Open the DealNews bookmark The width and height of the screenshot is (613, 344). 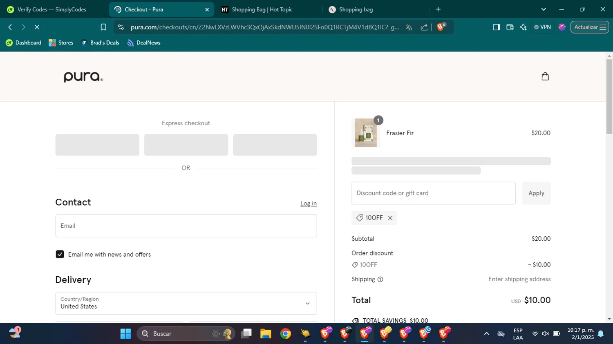[144, 42]
